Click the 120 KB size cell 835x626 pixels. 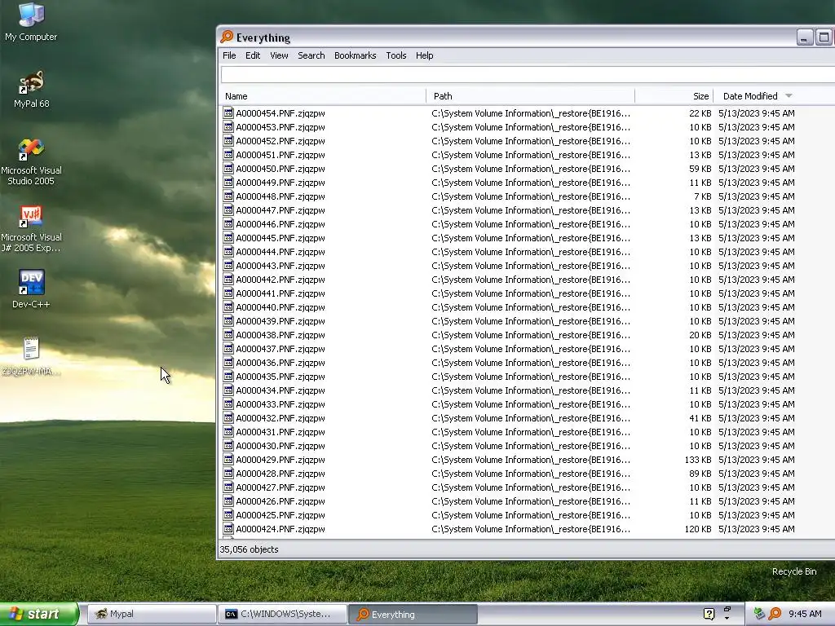click(x=698, y=528)
